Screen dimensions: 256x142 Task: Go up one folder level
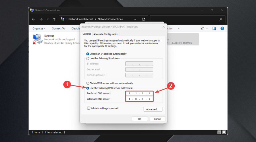[x=54, y=19]
